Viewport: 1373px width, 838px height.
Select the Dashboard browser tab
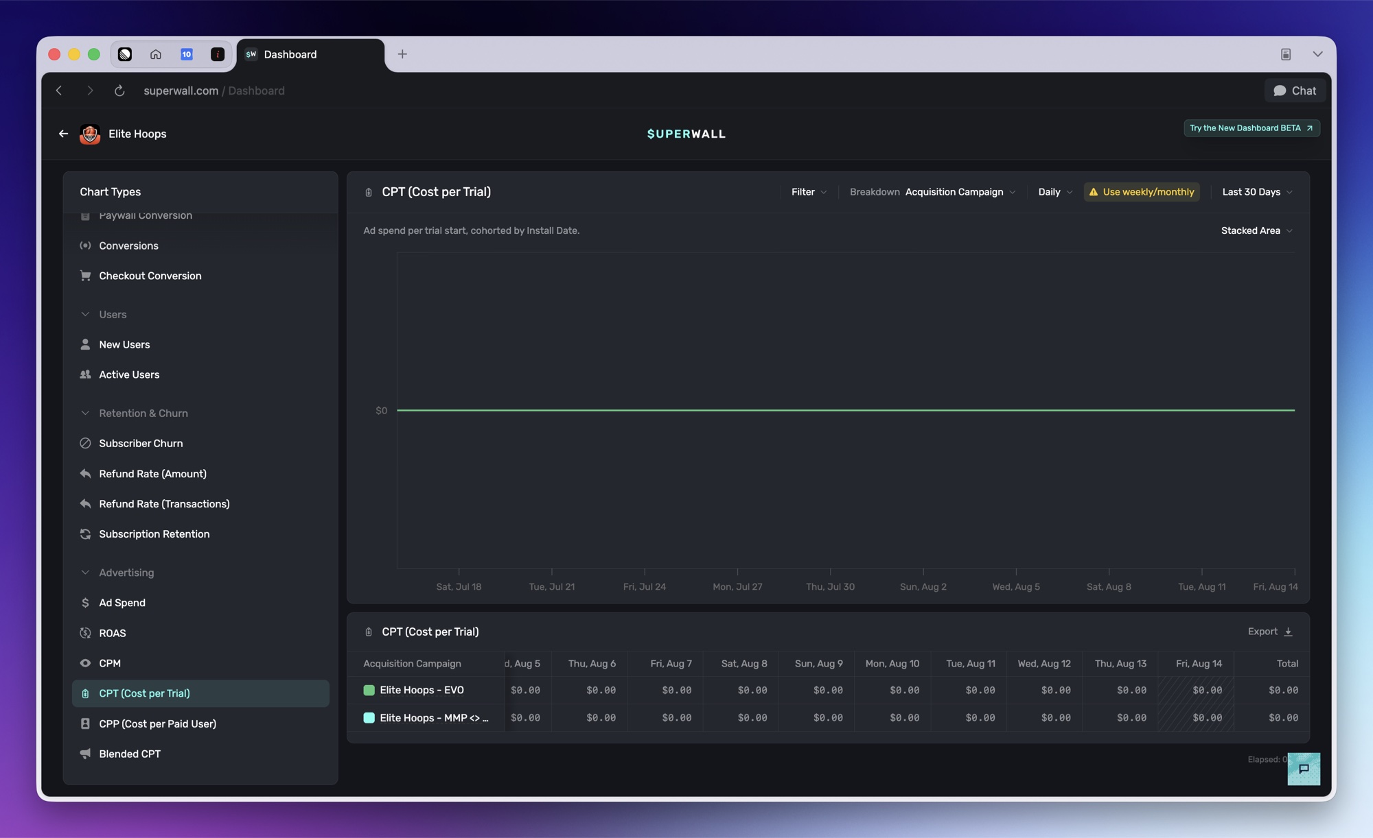tap(310, 54)
